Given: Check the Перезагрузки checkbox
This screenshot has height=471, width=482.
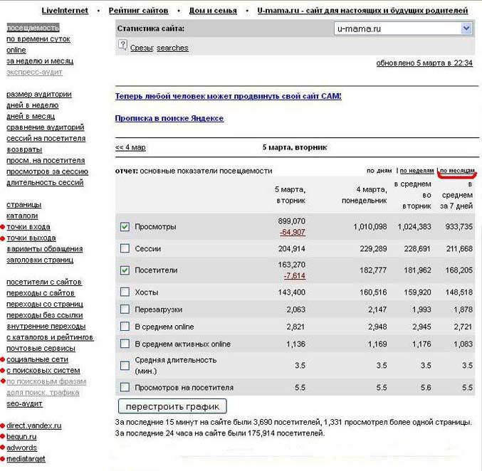Looking at the screenshot, I should point(125,309).
